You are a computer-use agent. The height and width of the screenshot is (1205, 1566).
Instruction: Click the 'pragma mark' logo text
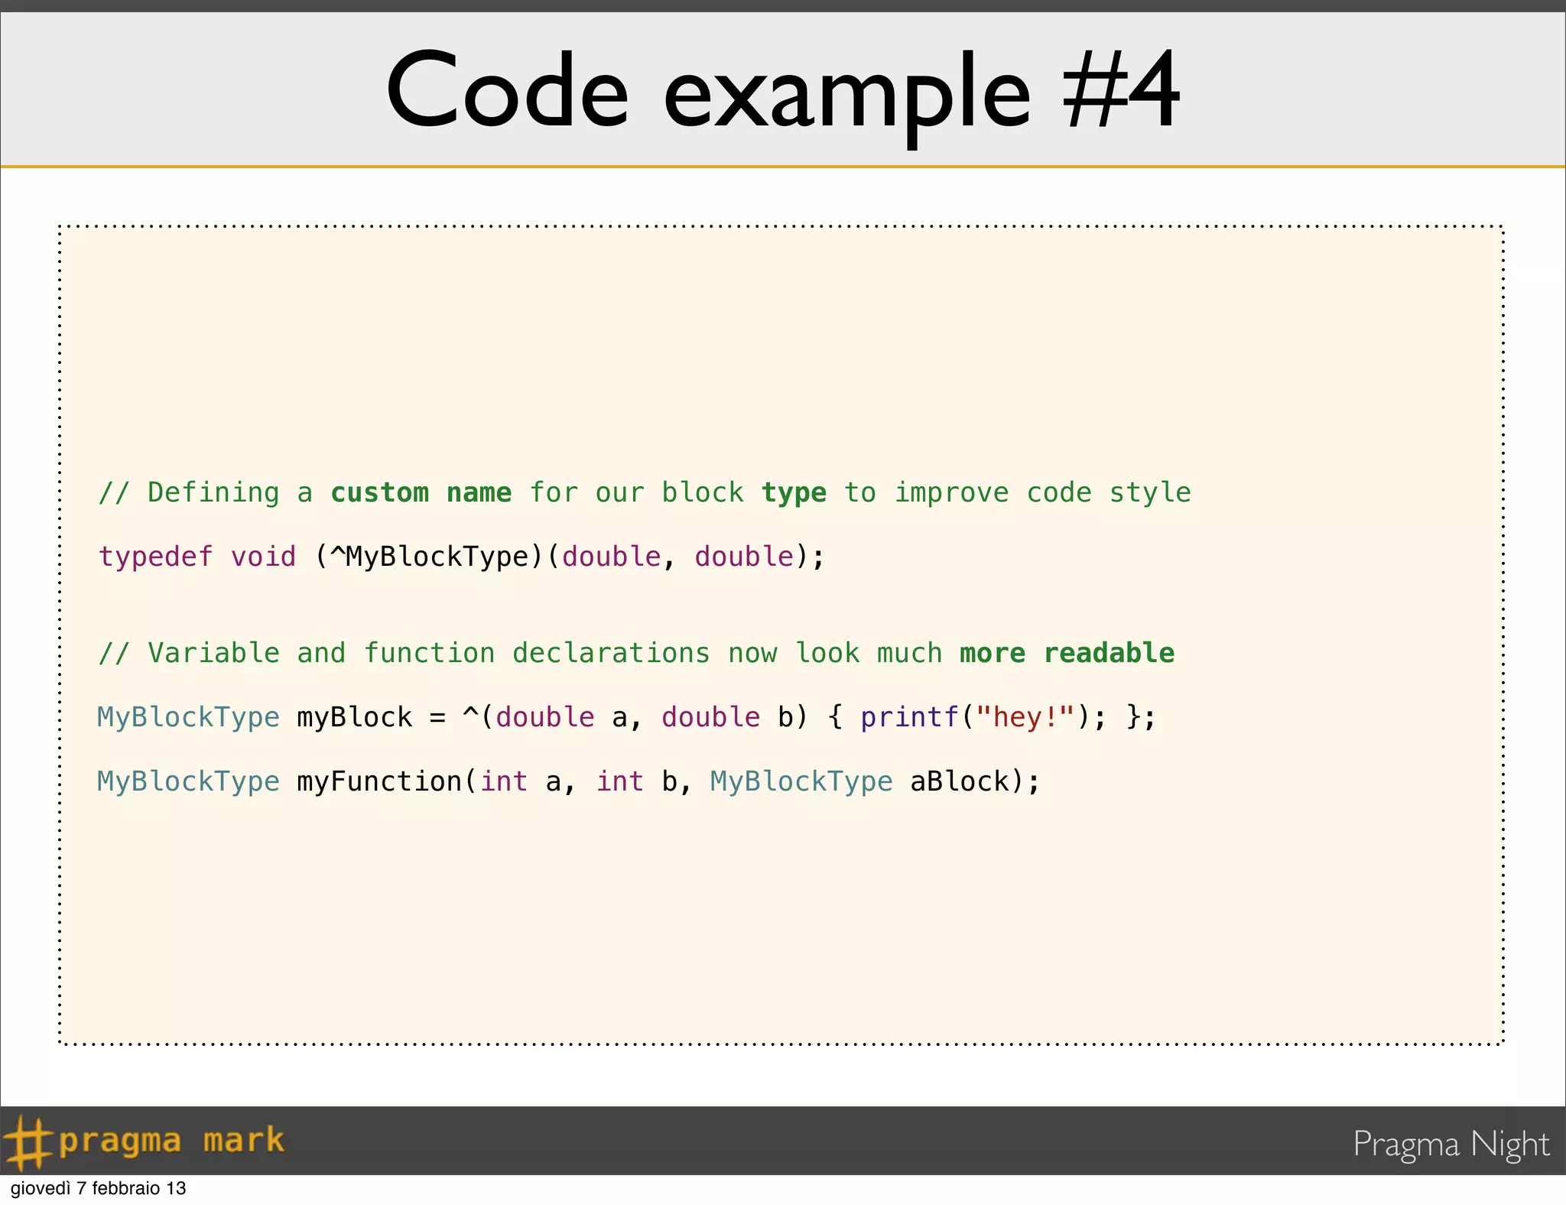click(171, 1140)
